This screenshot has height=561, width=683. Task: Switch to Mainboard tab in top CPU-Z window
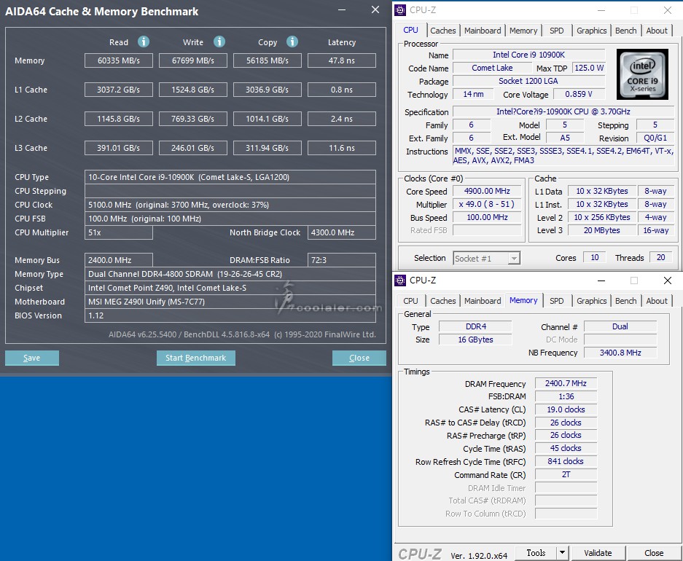(x=483, y=31)
